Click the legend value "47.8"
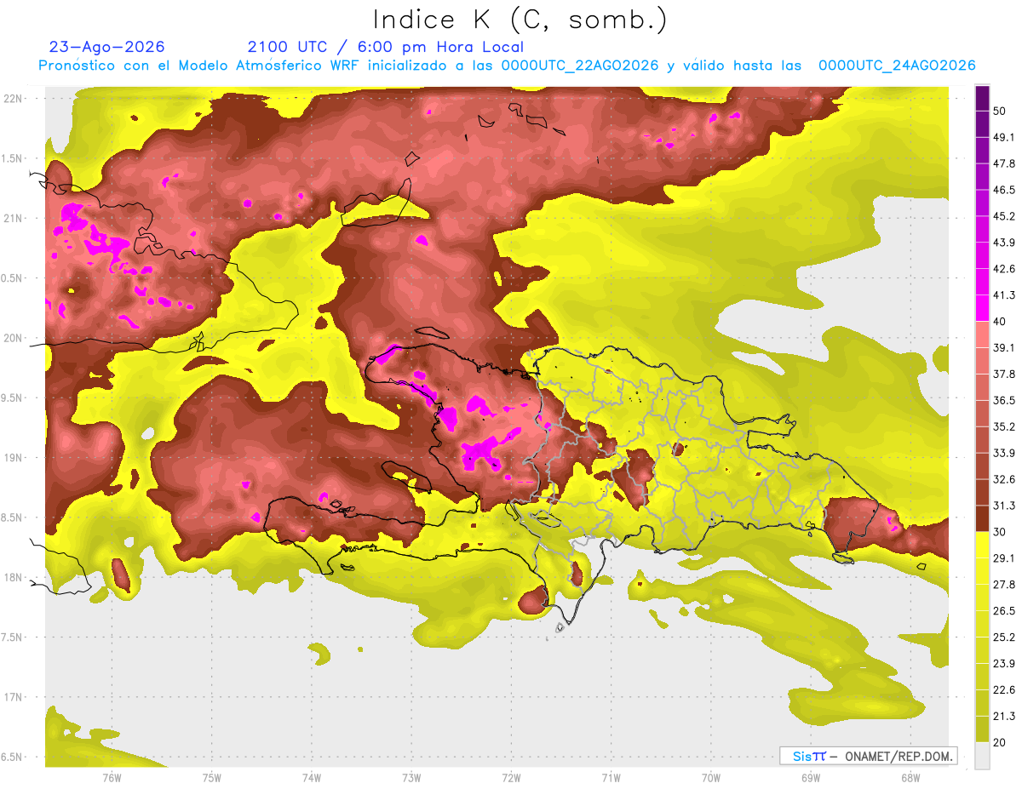 pyautogui.click(x=1003, y=163)
